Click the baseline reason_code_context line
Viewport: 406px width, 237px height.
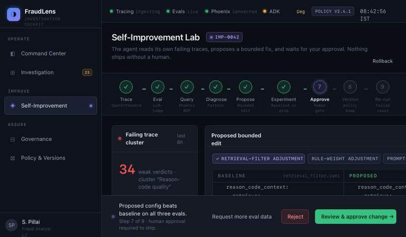[x=257, y=187]
